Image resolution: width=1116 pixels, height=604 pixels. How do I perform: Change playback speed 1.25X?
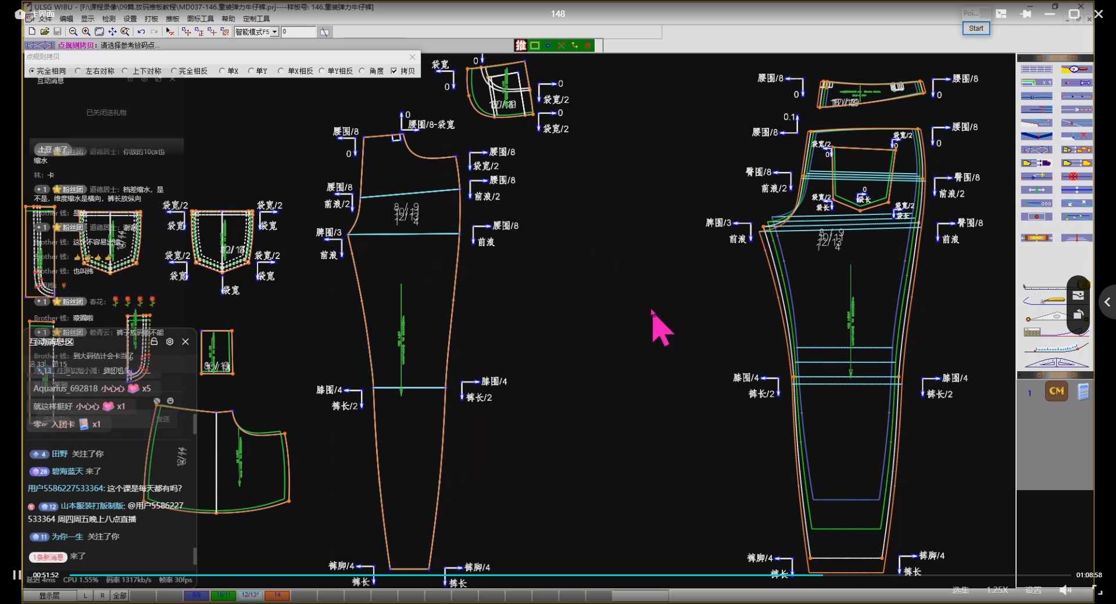(x=997, y=590)
